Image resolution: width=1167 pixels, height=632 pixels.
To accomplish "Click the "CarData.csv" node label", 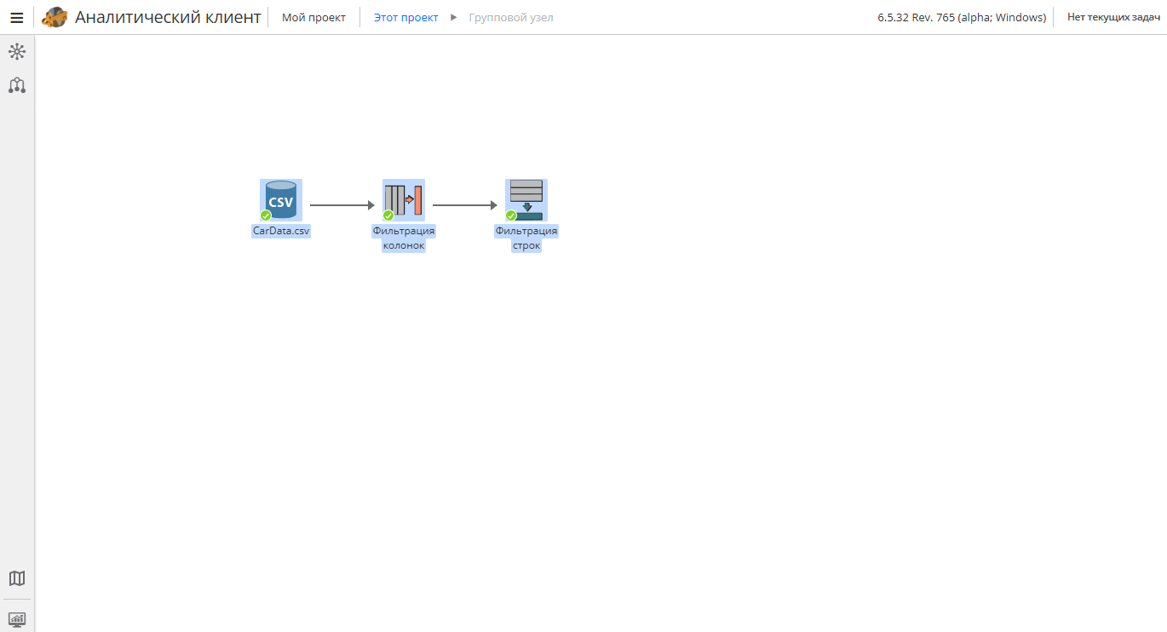I will tap(281, 231).
